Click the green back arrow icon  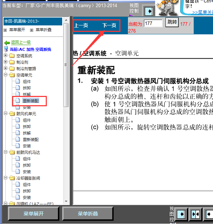click(7, 43)
